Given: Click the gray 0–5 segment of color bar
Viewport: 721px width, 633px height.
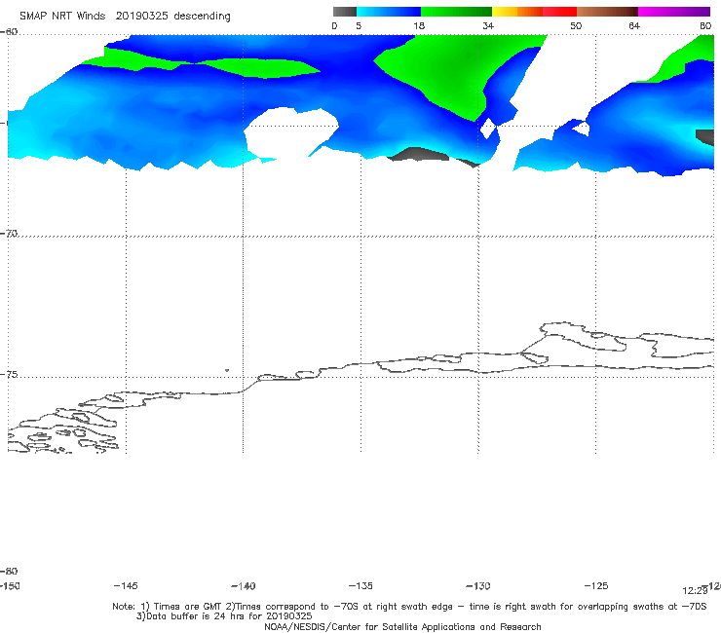Looking at the screenshot, I should [344, 12].
